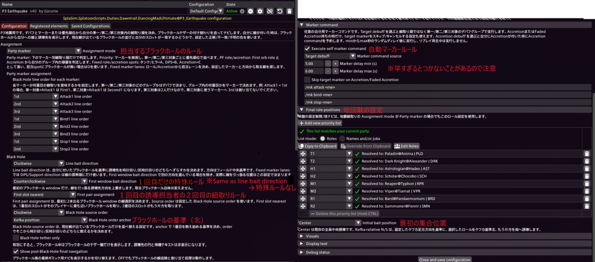Viewport: 595px width, 262px height.
Task: Click the reload script arrow icon
Action: point(279,11)
